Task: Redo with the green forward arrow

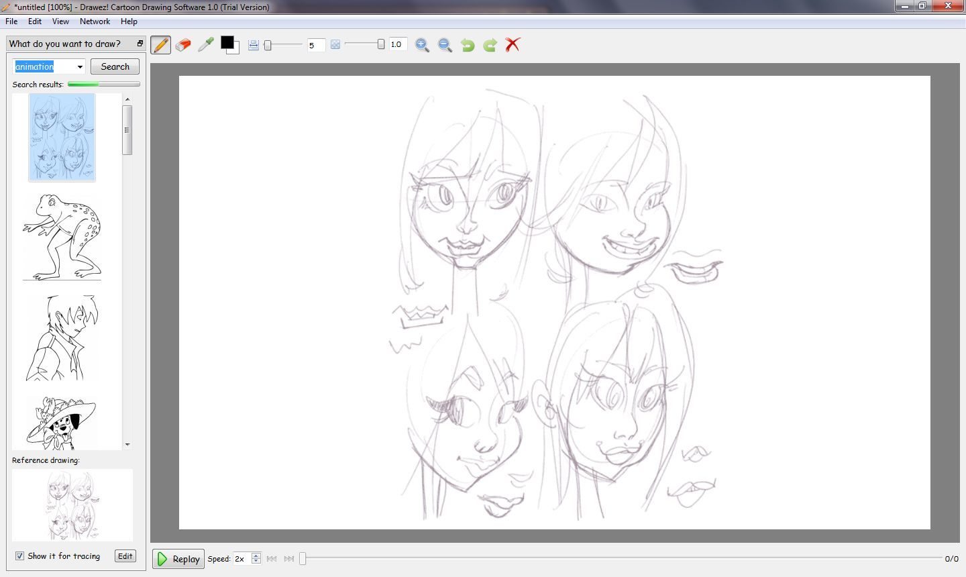Action: coord(490,45)
